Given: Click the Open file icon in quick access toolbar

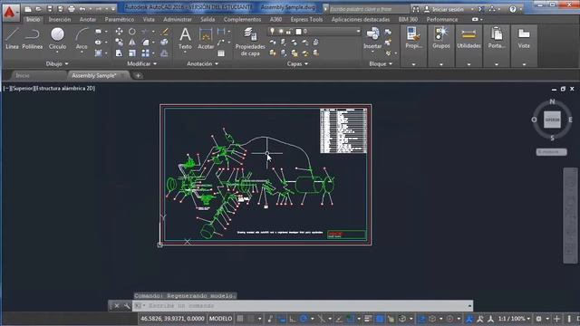Looking at the screenshot, I should click(38, 8).
